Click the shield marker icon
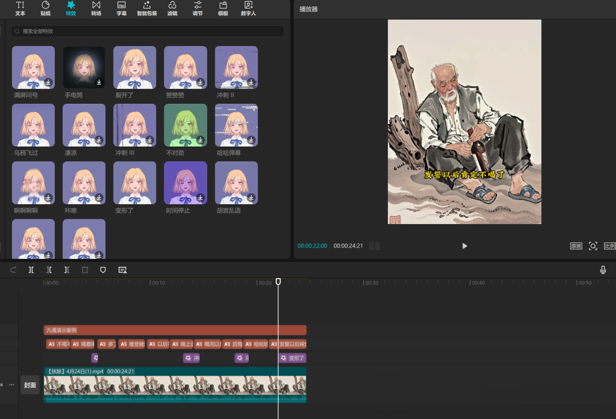This screenshot has width=616, height=419. [103, 270]
